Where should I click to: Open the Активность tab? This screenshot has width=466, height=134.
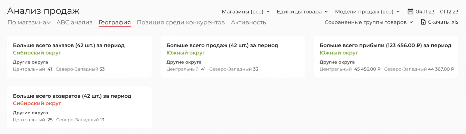click(x=248, y=23)
